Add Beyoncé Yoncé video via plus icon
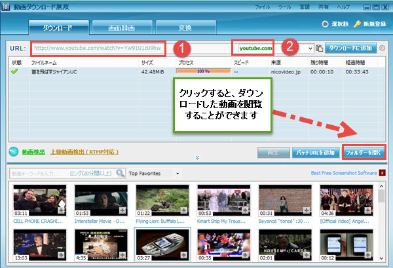This screenshot has height=268, width=393. coord(307,210)
